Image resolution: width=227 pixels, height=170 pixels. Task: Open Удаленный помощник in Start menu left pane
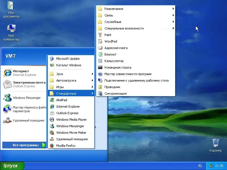[x=24, y=120]
